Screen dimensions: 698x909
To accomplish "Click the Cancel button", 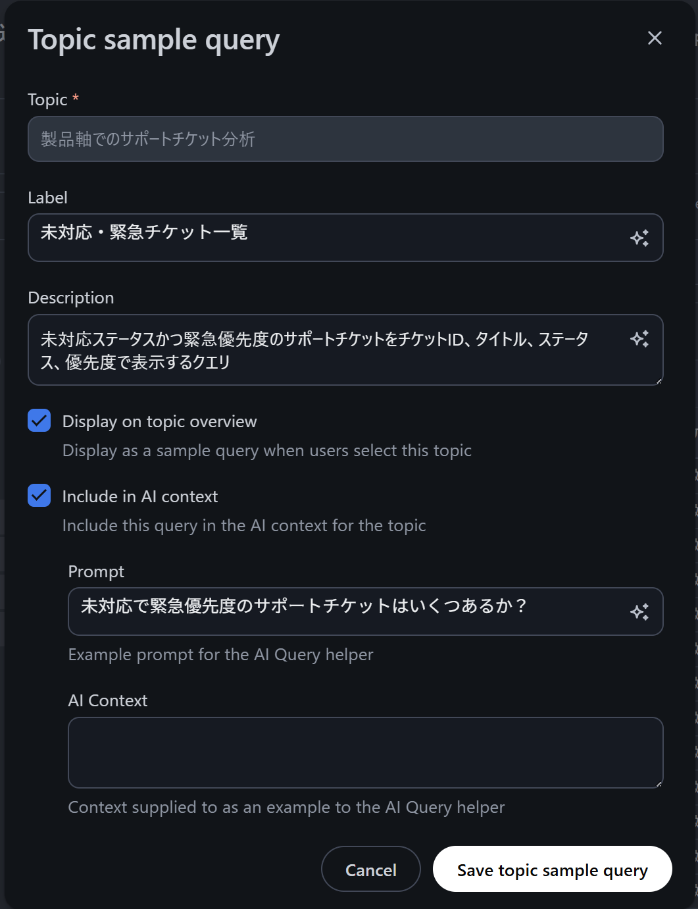I will coord(370,870).
